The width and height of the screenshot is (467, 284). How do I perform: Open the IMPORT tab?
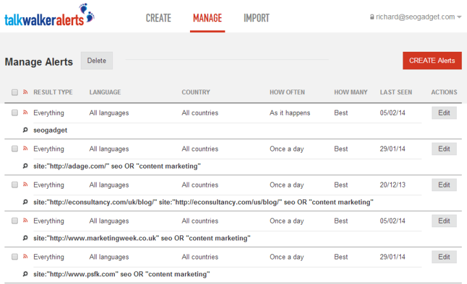click(x=256, y=18)
